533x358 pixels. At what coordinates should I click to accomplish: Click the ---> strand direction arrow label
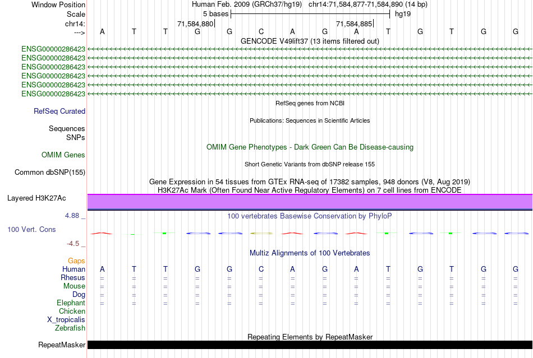[x=79, y=32]
